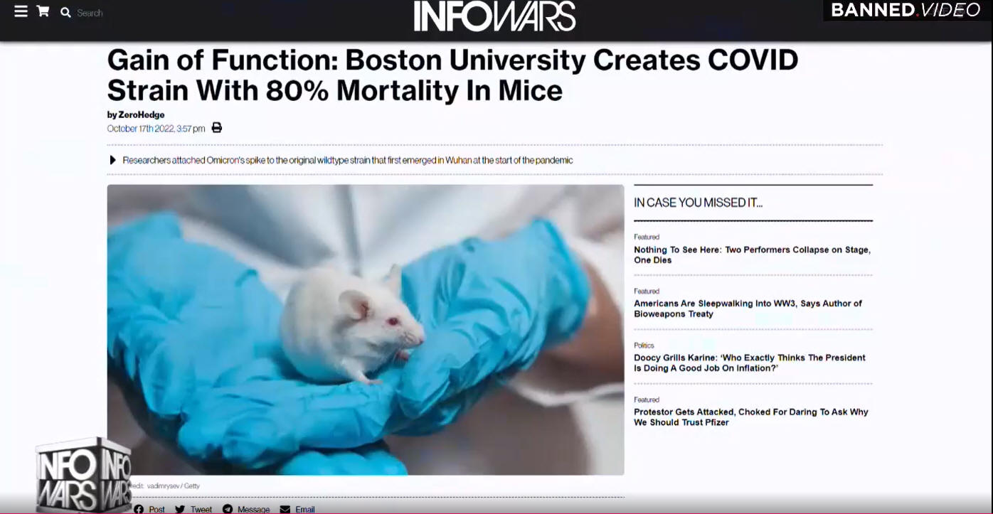Click the Email share label
Viewport: 993px width, 514px height.
pyautogui.click(x=305, y=510)
